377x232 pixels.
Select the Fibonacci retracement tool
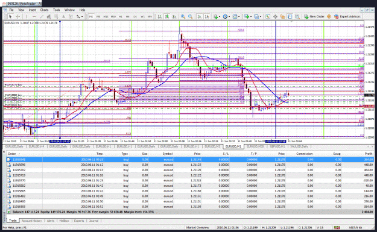pos(56,17)
